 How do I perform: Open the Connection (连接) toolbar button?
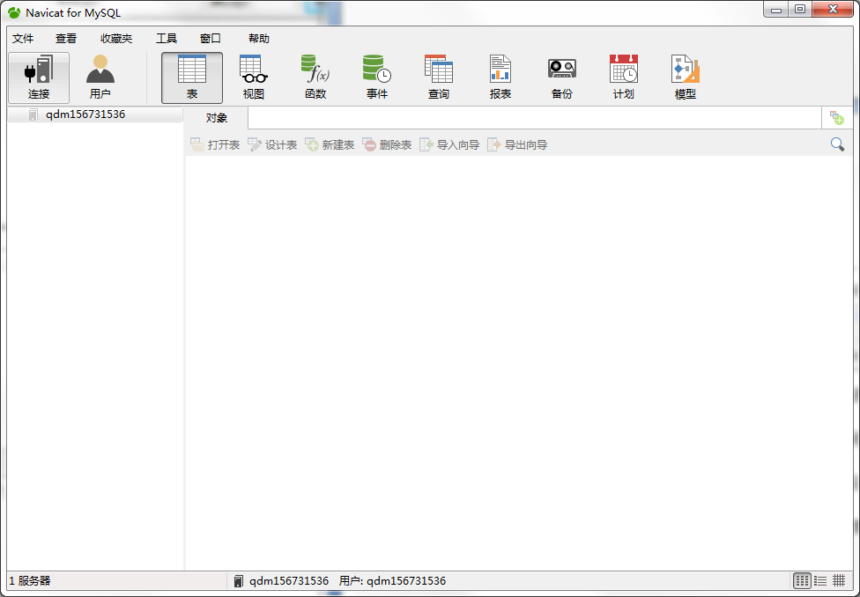pyautogui.click(x=39, y=77)
